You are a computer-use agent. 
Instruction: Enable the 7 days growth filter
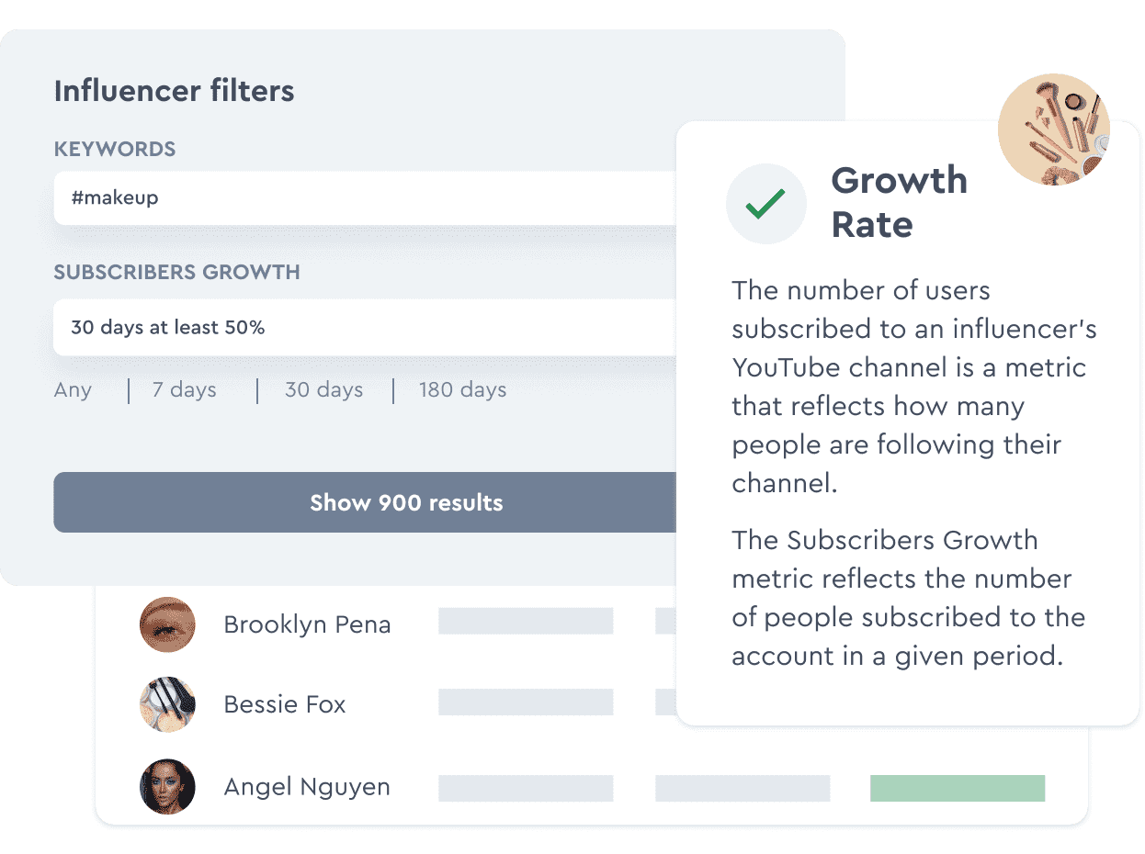click(184, 389)
